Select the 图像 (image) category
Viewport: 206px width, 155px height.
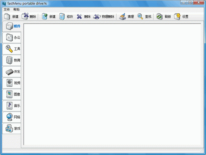[x=12, y=94]
